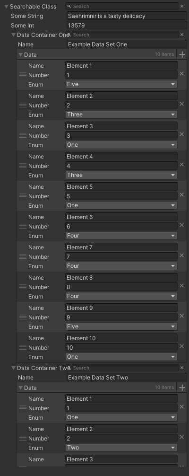The width and height of the screenshot is (189, 476).
Task: Collapse the Searchable Class foldout
Action: [x=6, y=6]
